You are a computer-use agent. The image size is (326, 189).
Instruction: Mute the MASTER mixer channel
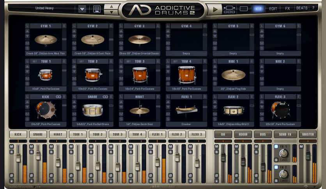(301, 146)
